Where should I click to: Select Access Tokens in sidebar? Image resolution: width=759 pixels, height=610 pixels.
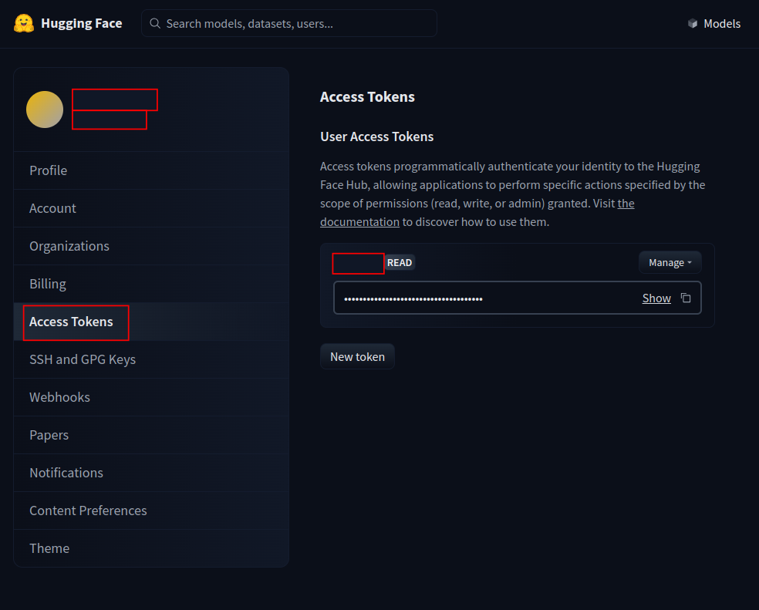coord(71,322)
